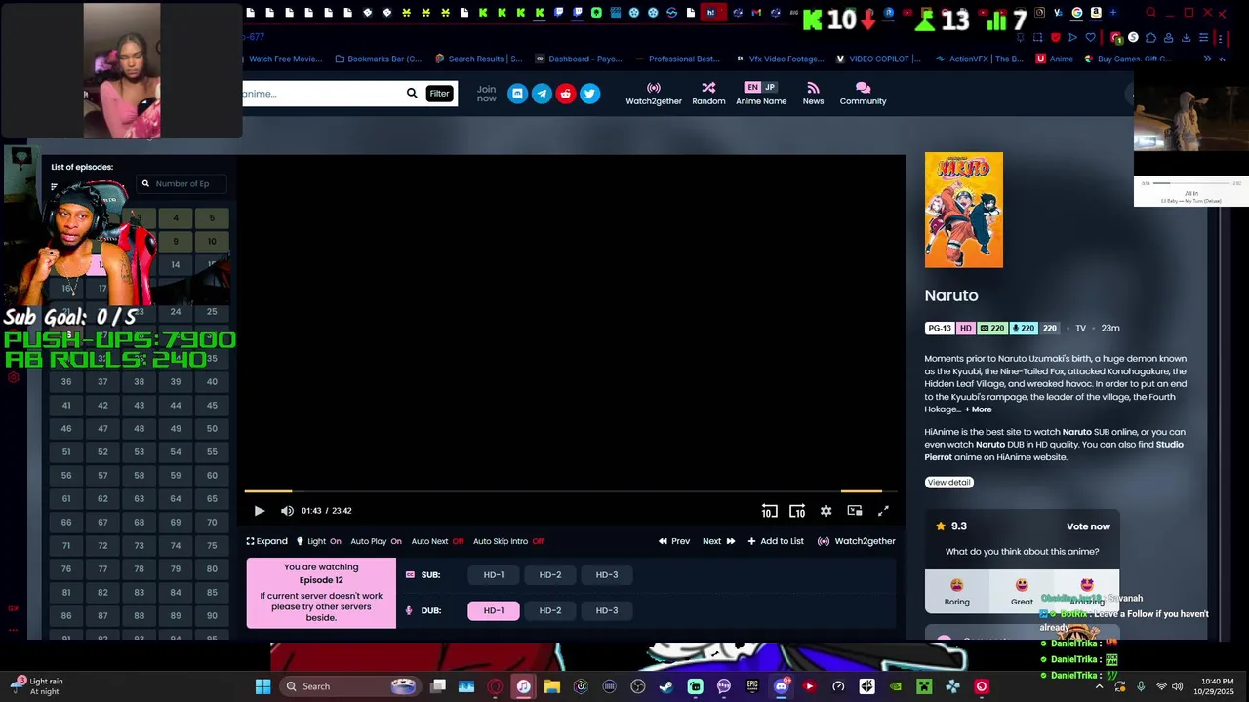Viewport: 1249px width, 702px height.
Task: Click Vote now link
Action: coord(1088,526)
